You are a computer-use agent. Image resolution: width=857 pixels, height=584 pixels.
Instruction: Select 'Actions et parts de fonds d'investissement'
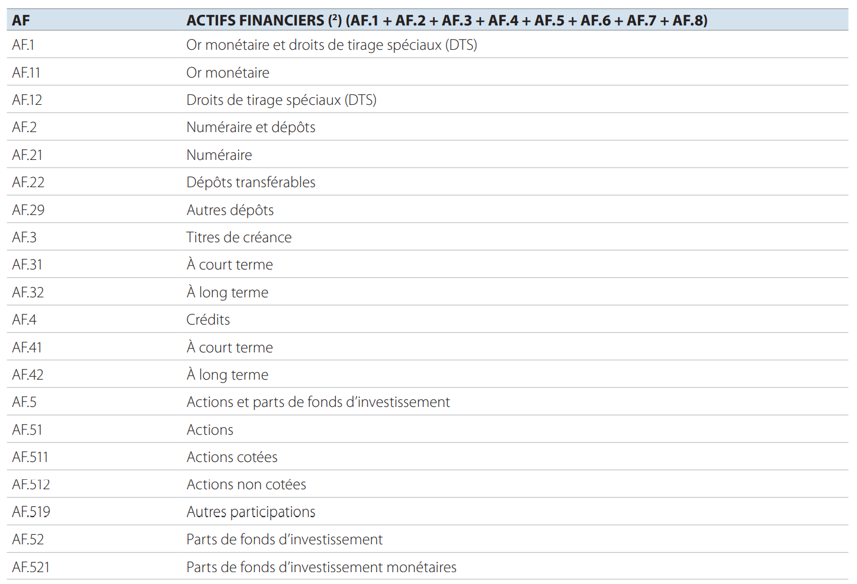click(x=318, y=402)
